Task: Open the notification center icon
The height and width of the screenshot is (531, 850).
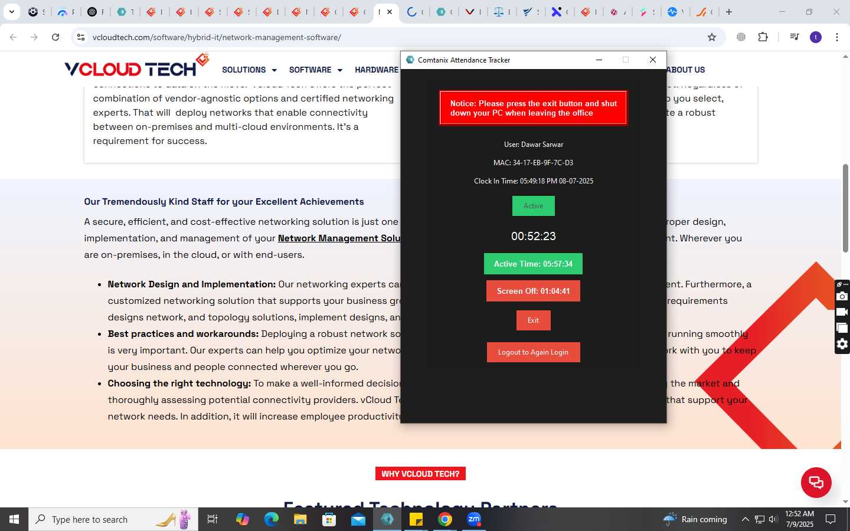Action: 831,519
